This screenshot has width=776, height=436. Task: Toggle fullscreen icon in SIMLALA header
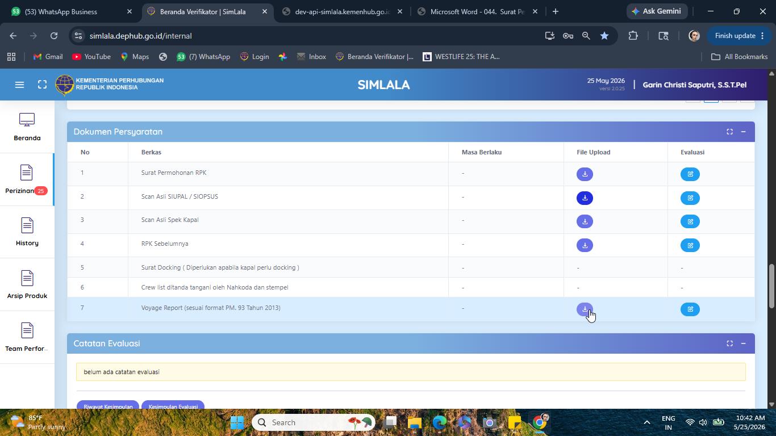[x=42, y=85]
